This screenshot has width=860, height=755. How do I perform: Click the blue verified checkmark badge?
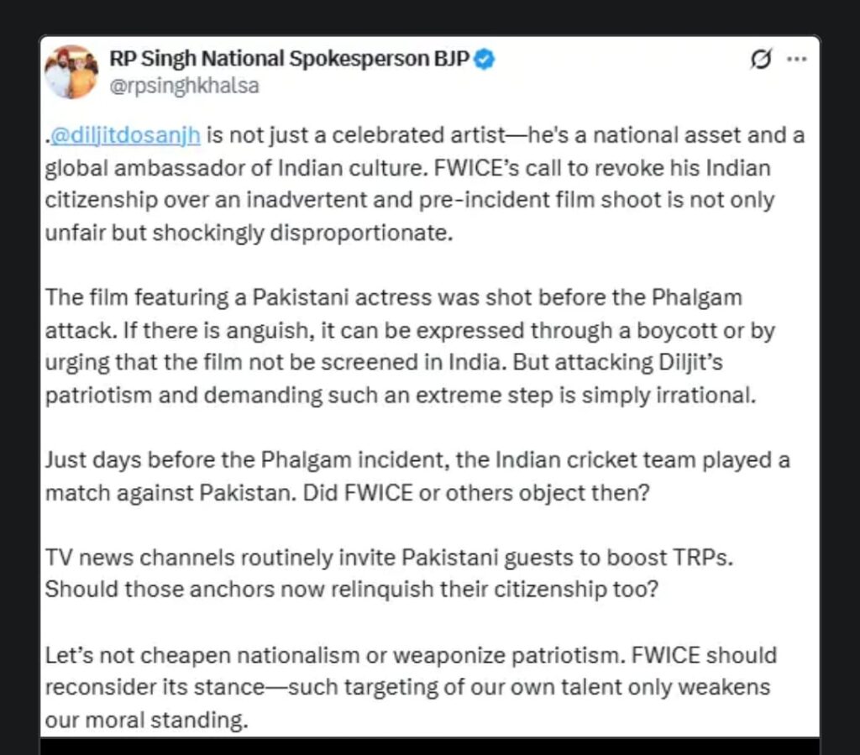(485, 59)
